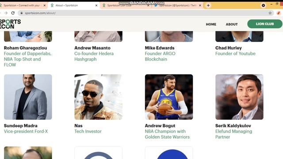Click the name Roham Gharegozlou
283x159 pixels.
26,48
